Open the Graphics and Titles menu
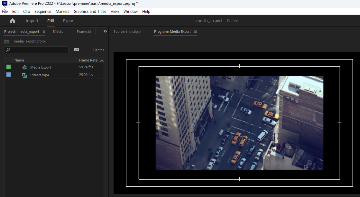The width and height of the screenshot is (360, 197). [90, 11]
